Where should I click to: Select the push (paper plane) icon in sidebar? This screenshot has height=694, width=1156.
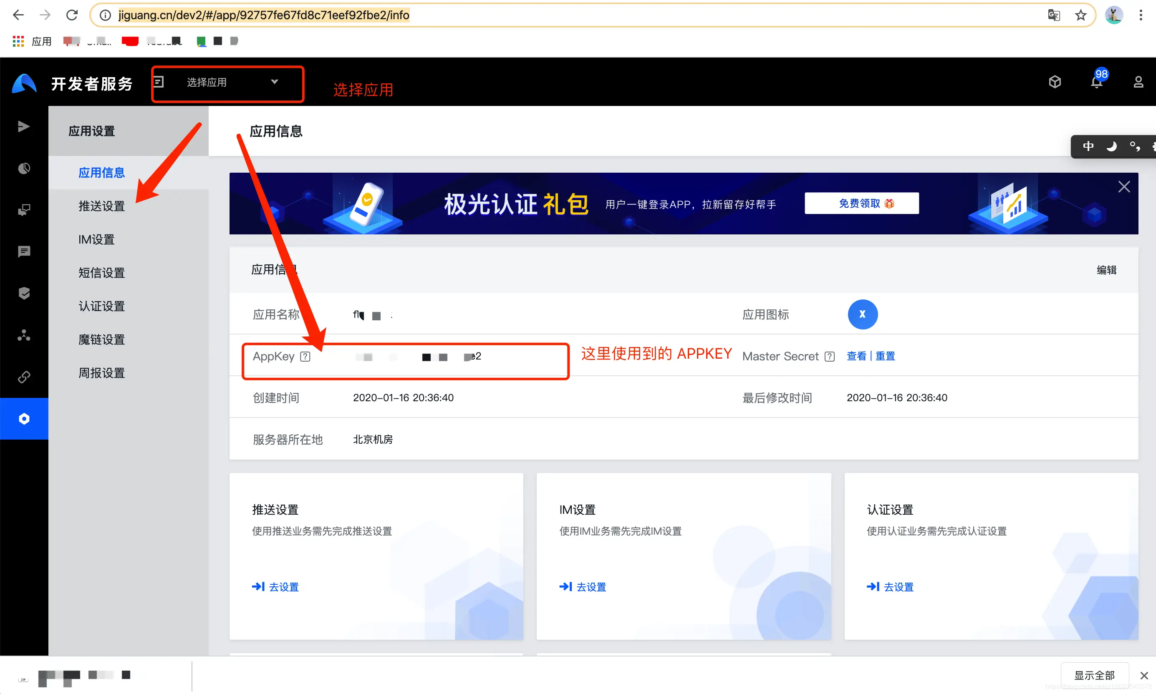(23, 126)
